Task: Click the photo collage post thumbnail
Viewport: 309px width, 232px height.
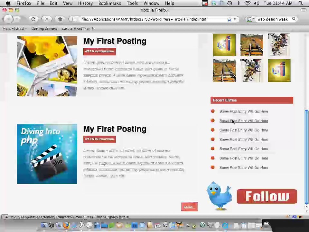Action: [47, 66]
